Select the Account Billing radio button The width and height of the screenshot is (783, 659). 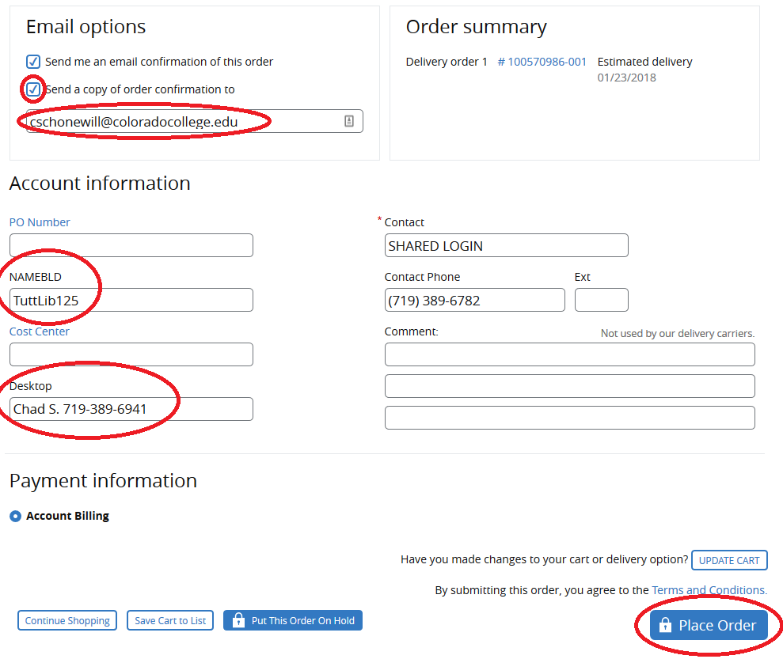16,516
